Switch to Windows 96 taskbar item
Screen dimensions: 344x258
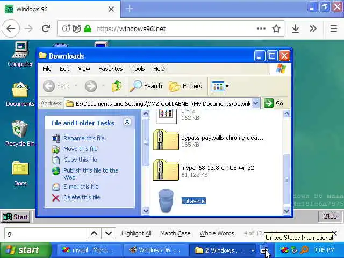(x=156, y=250)
